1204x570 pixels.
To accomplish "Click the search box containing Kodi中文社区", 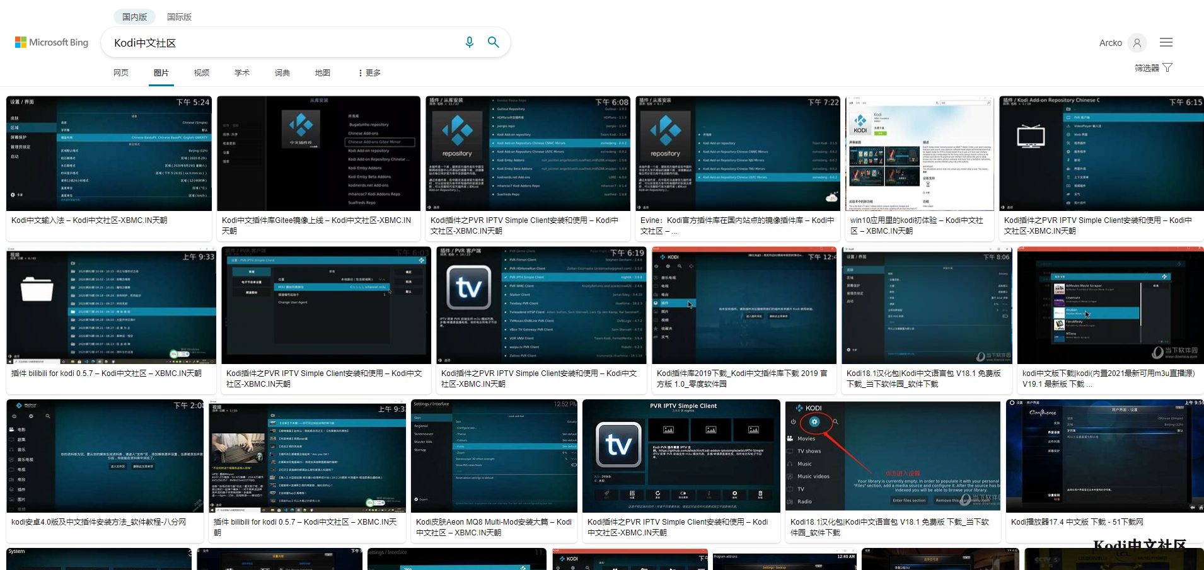I will (x=284, y=43).
